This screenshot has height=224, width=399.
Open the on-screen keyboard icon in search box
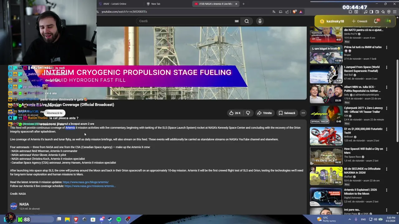237,21
